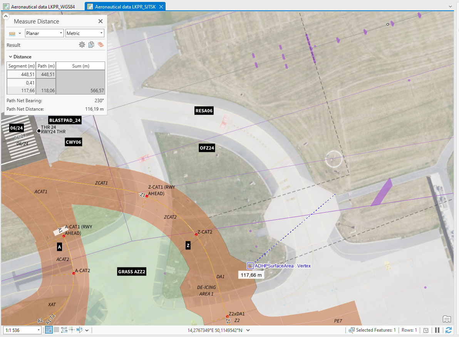459x337 pixels.
Task: Collapse the Distance results section
Action: click(10, 56)
